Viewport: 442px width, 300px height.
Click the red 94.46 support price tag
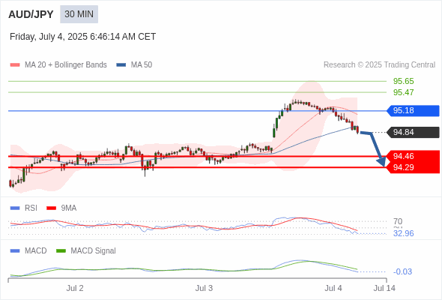point(413,156)
